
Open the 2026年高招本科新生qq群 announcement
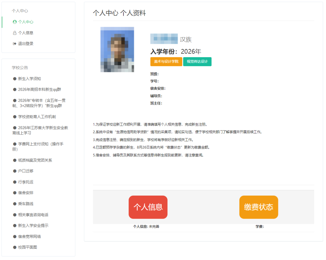pyautogui.click(x=40, y=89)
